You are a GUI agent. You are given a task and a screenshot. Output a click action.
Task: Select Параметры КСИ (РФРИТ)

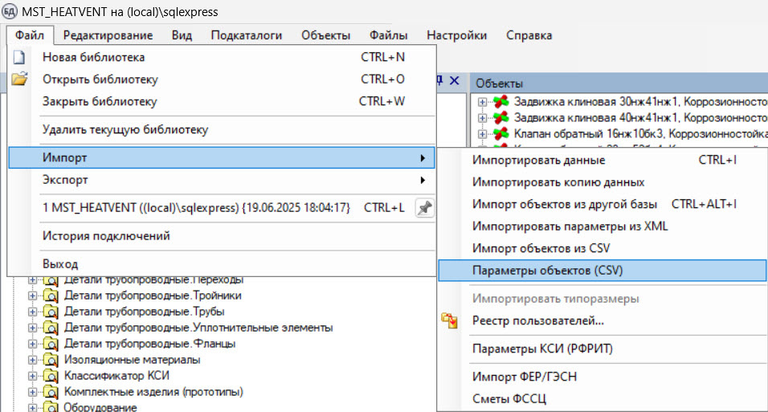(x=603, y=349)
